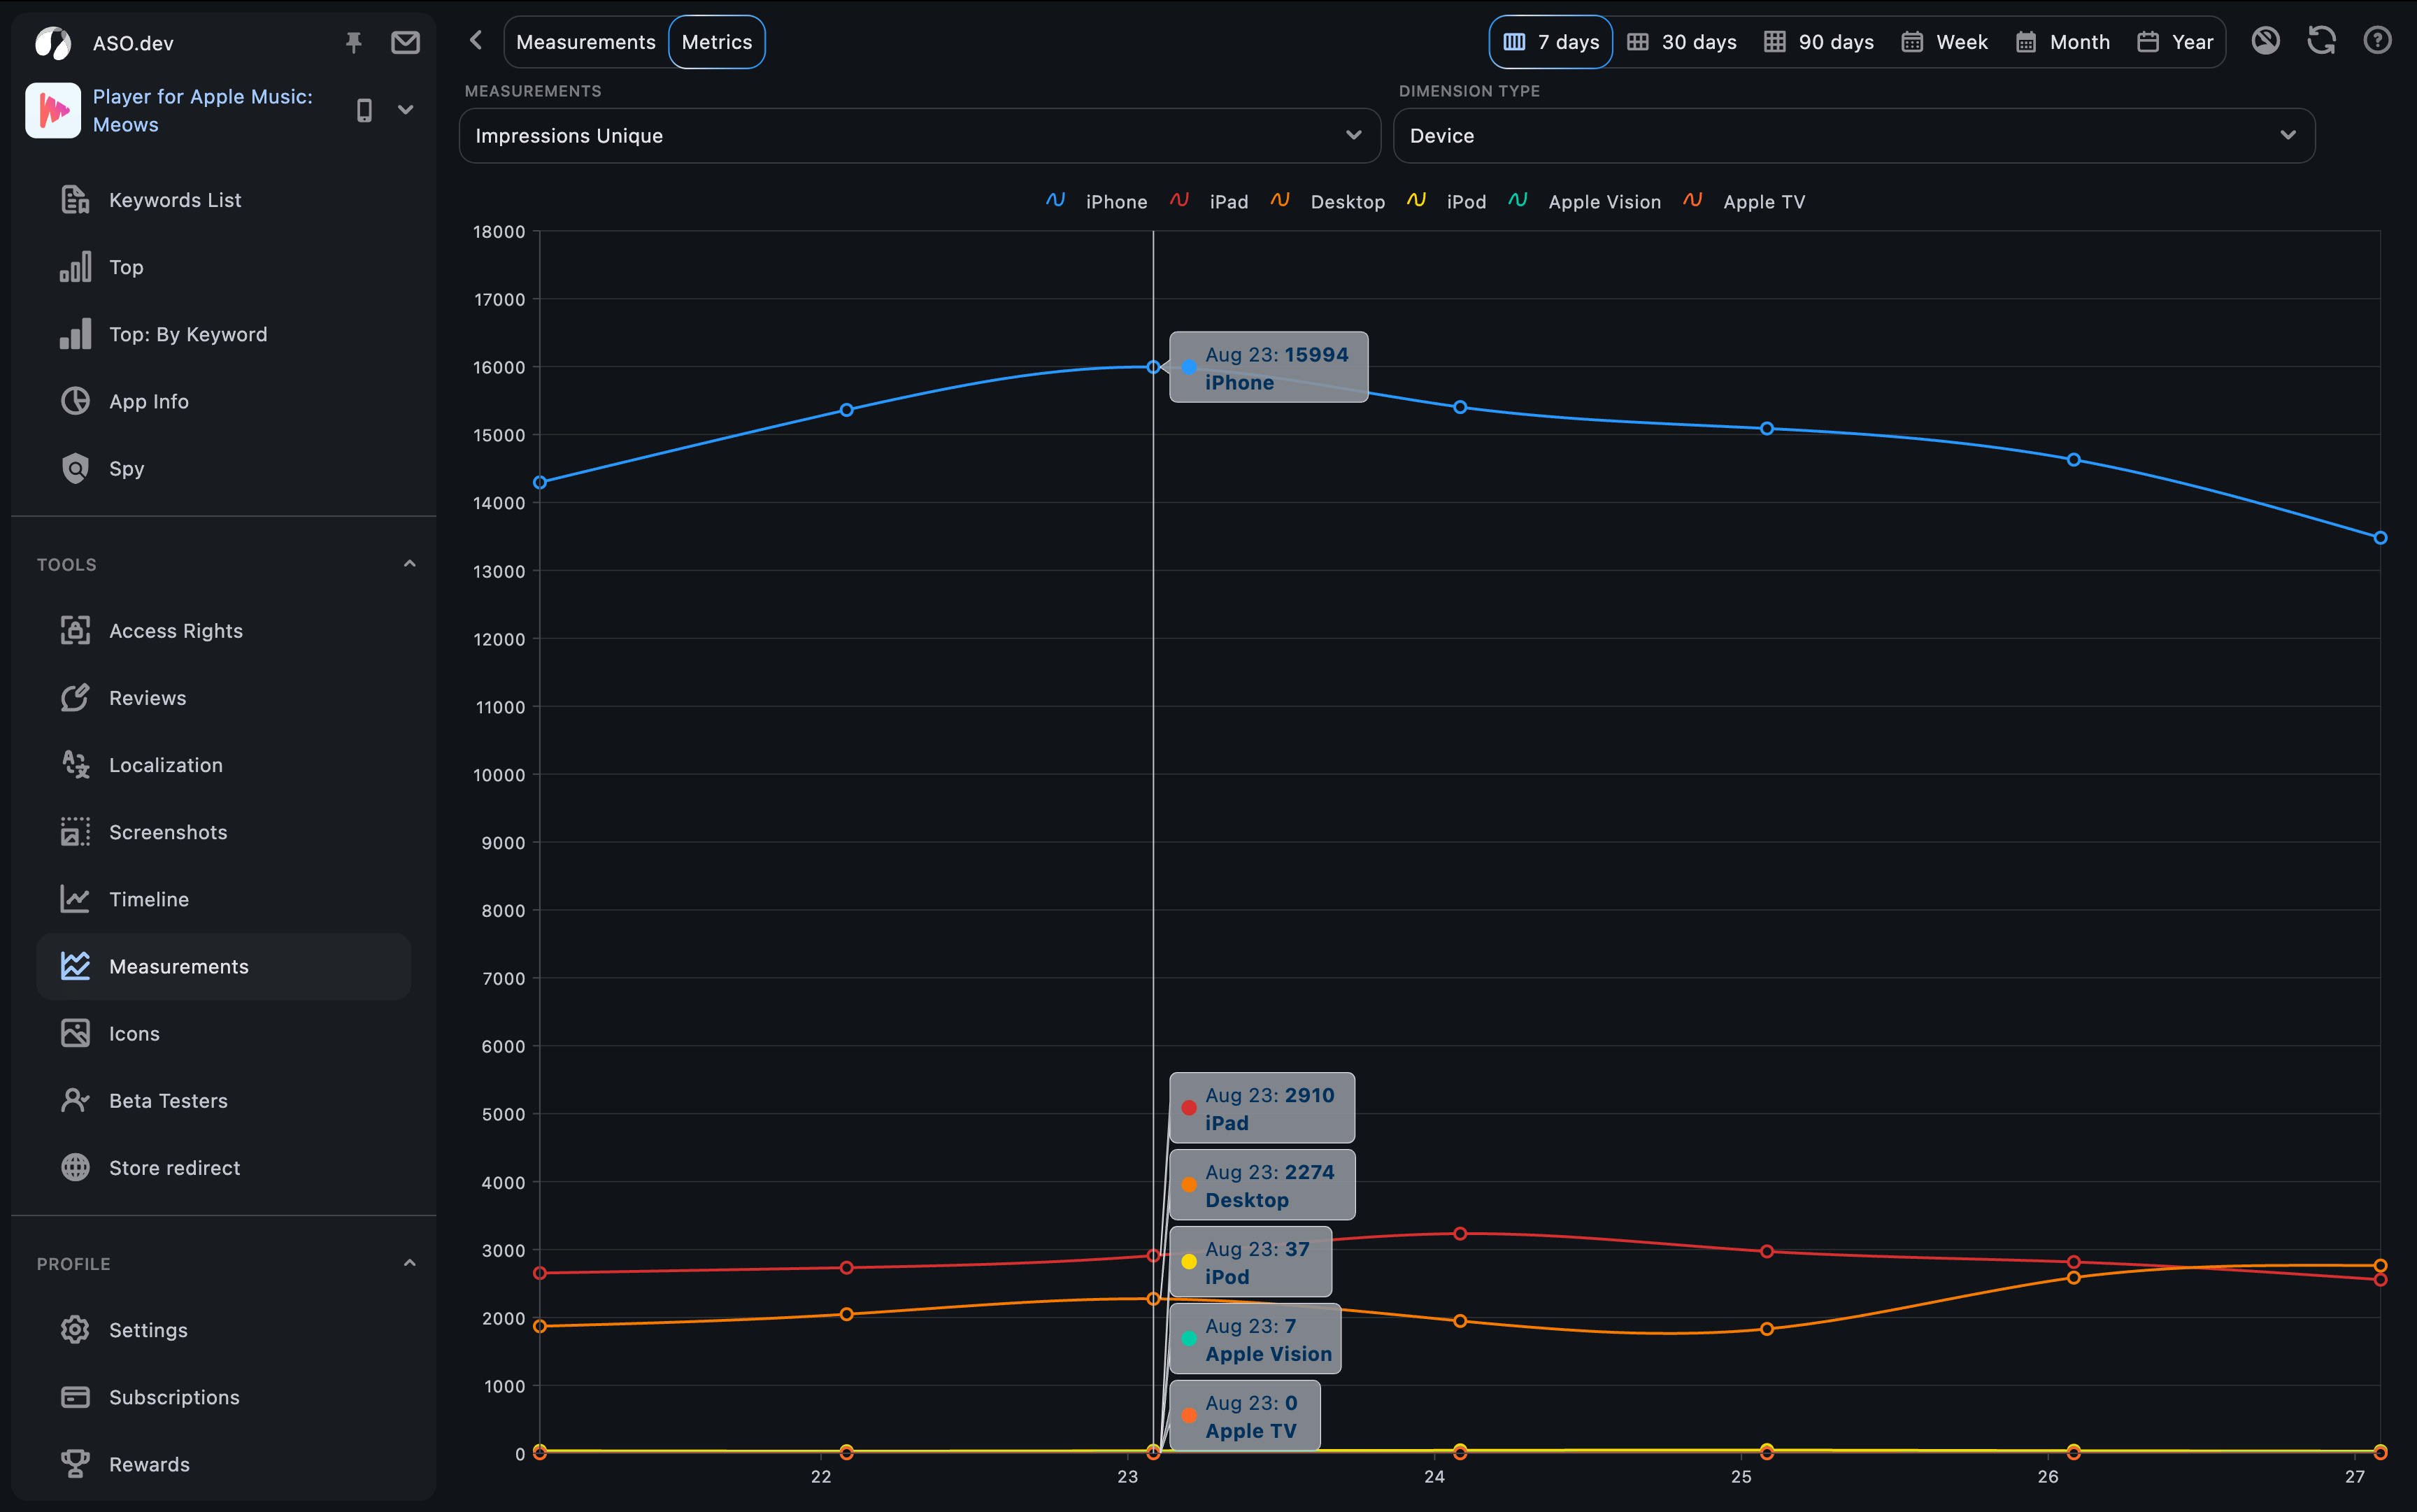Click the Beta Testers person icon
This screenshot has width=2417, height=1512.
pyautogui.click(x=75, y=1100)
